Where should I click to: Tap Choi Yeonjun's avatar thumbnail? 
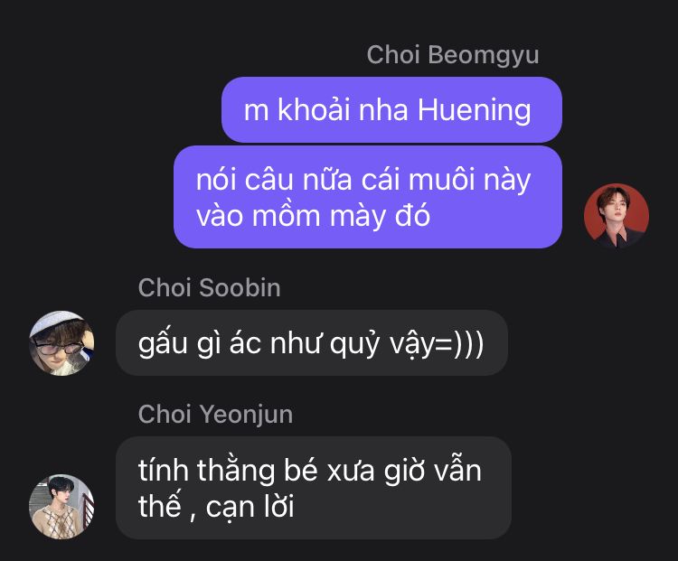click(x=61, y=507)
